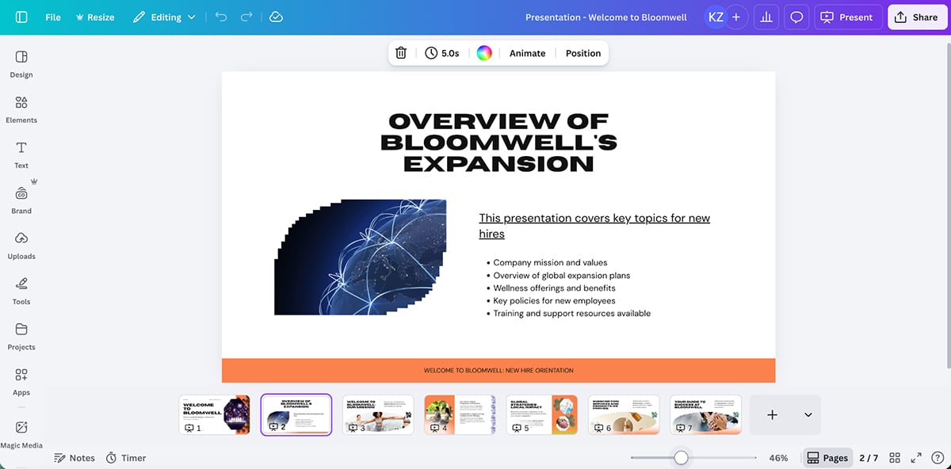Start the slideshow with Present

pyautogui.click(x=848, y=17)
